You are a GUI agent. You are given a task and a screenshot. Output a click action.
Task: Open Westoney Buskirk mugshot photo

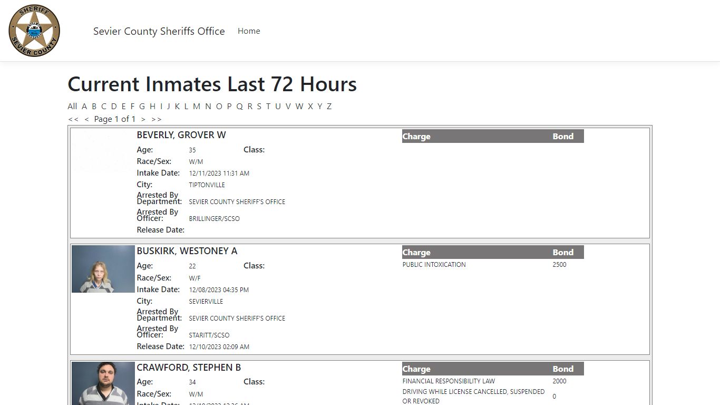[x=103, y=268]
